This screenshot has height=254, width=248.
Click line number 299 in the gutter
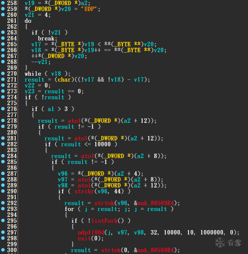click(12, 244)
